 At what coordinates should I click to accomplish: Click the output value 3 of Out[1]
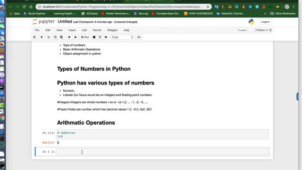pyautogui.click(x=58, y=143)
